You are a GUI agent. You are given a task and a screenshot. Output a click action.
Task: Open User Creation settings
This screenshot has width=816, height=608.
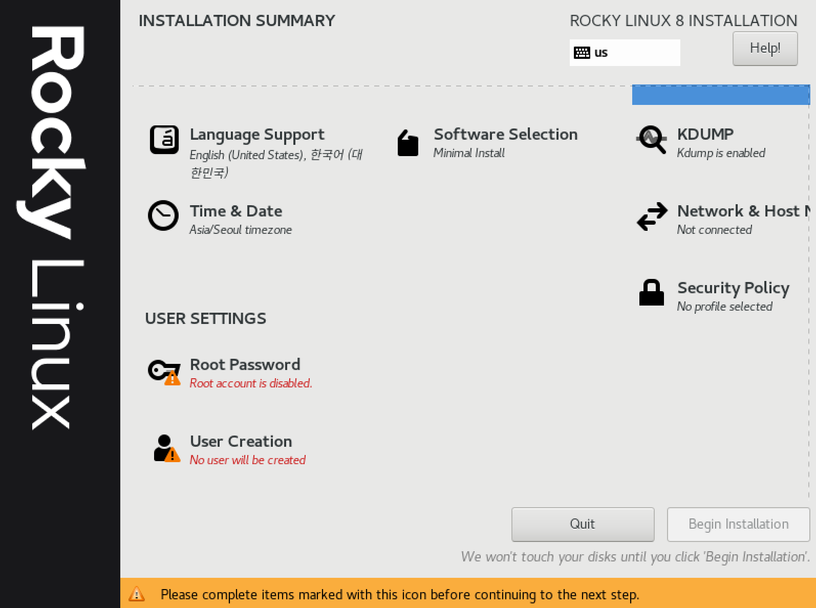click(x=241, y=441)
